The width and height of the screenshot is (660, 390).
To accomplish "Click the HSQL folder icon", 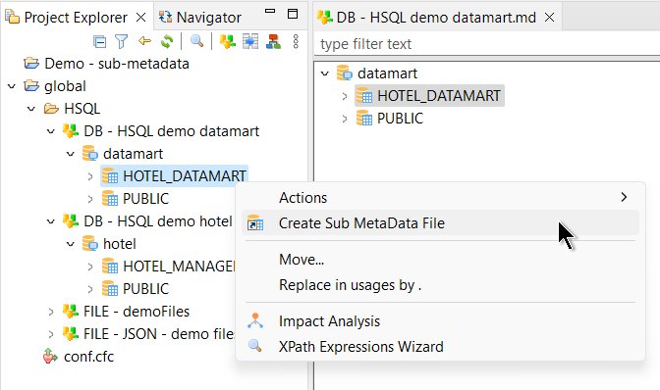I will point(51,109).
